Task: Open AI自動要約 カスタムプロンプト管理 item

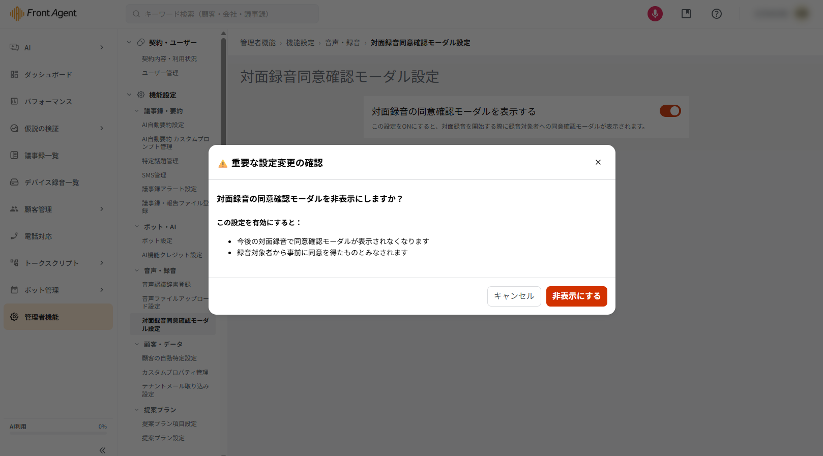Action: click(175, 143)
